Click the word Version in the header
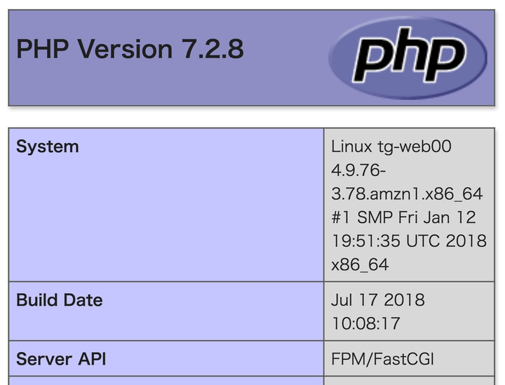The width and height of the screenshot is (505, 385). [125, 49]
